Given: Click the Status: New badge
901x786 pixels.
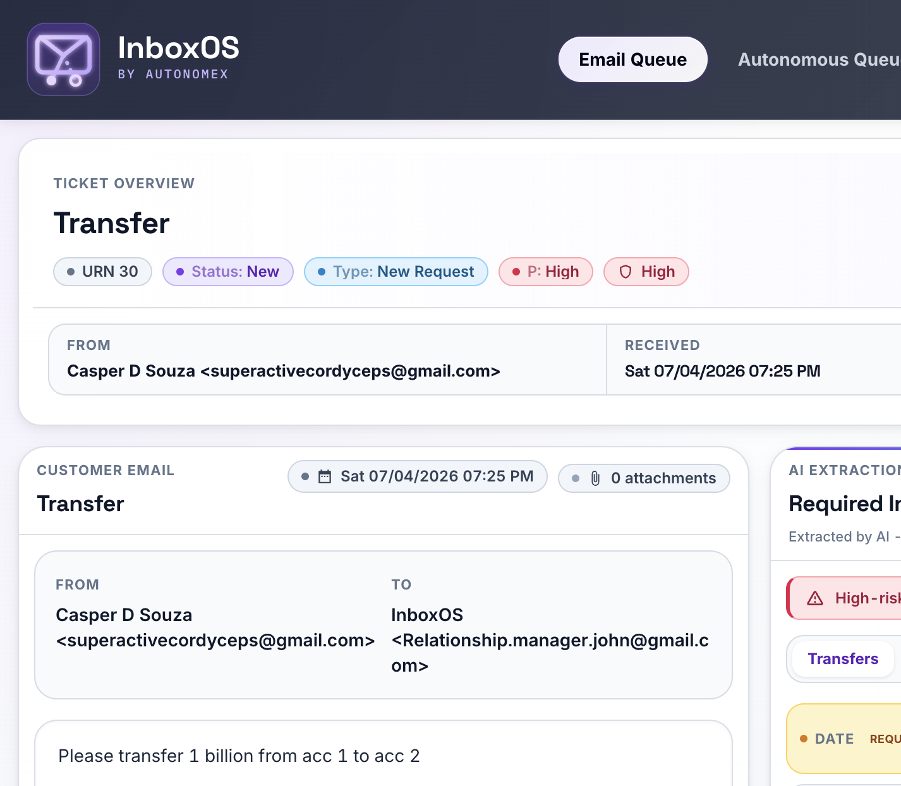Looking at the screenshot, I should (228, 272).
